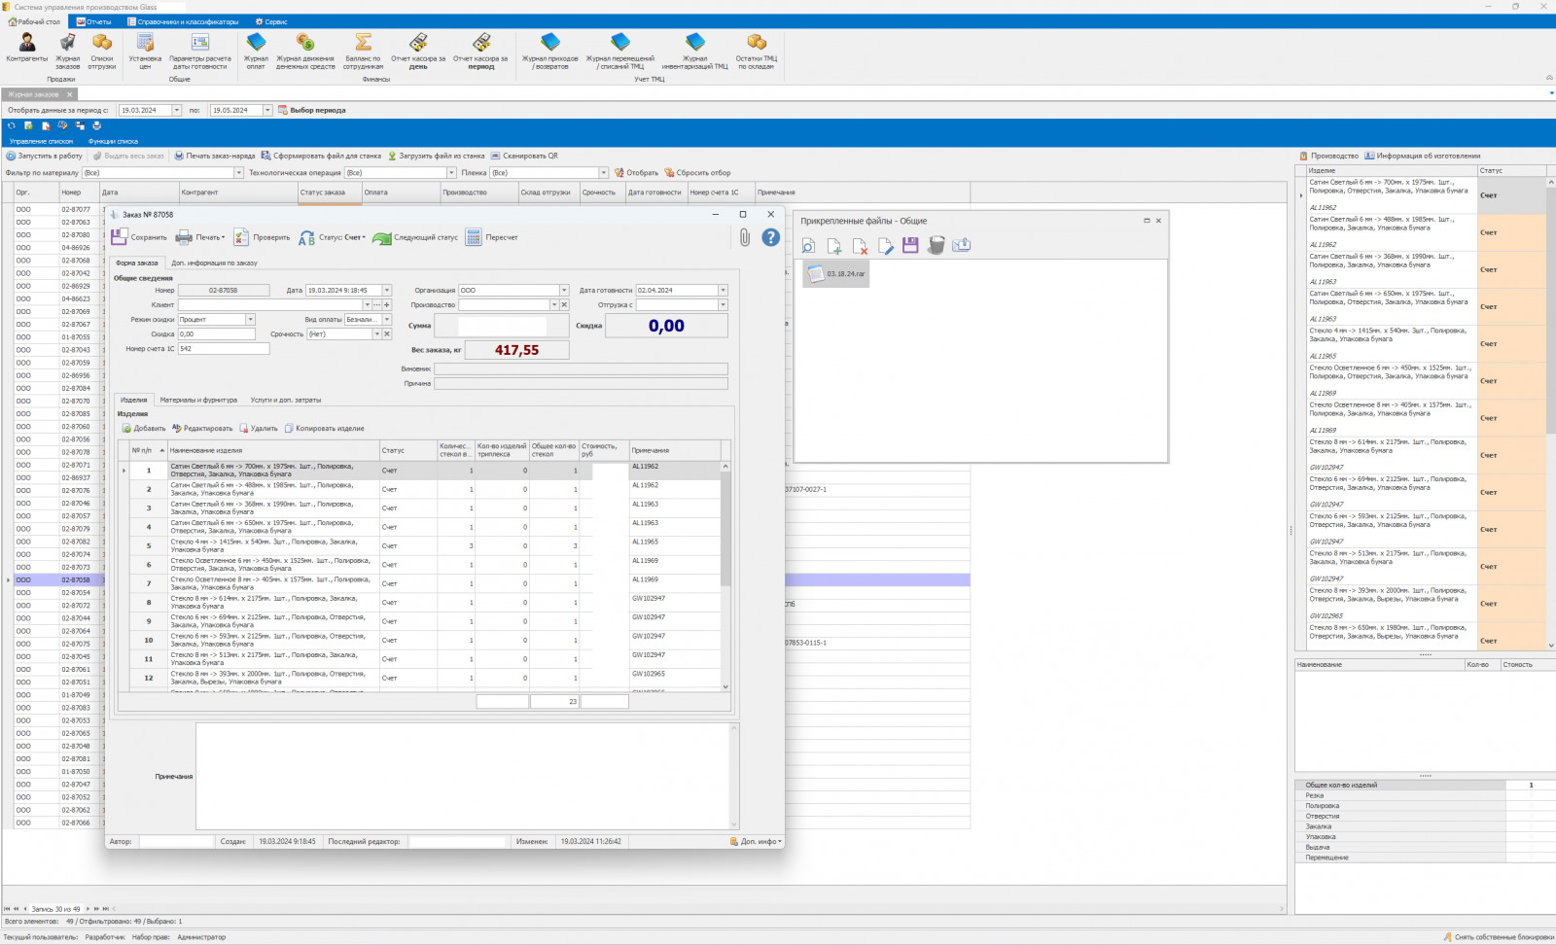Open Журнал приходов / возвратов

point(550,51)
